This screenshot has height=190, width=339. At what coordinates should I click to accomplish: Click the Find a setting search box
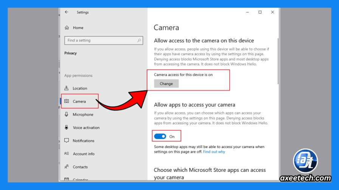(104, 40)
